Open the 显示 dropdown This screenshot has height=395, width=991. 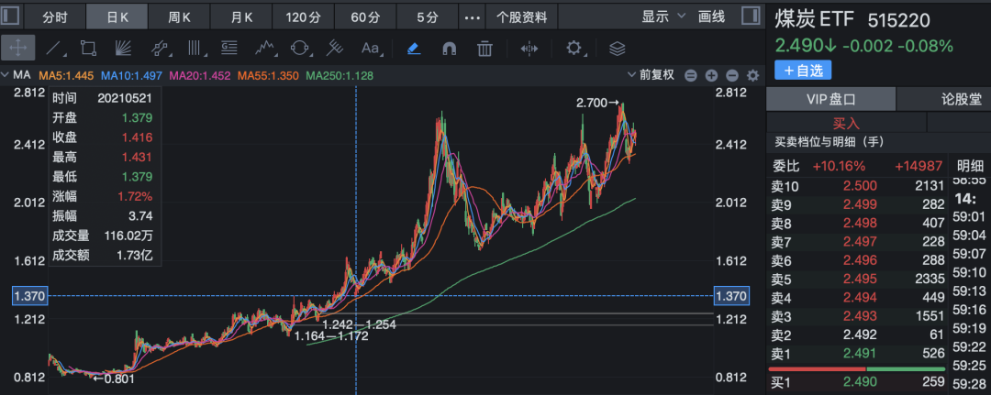663,17
